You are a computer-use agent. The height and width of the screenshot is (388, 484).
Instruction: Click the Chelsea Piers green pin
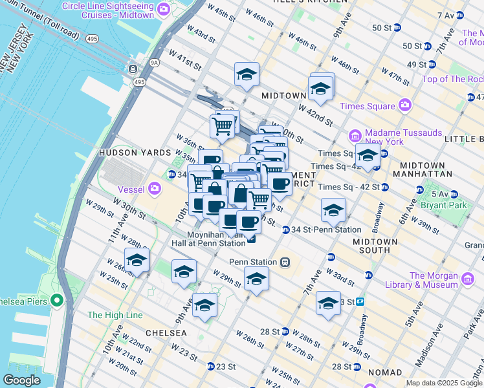coord(57,300)
